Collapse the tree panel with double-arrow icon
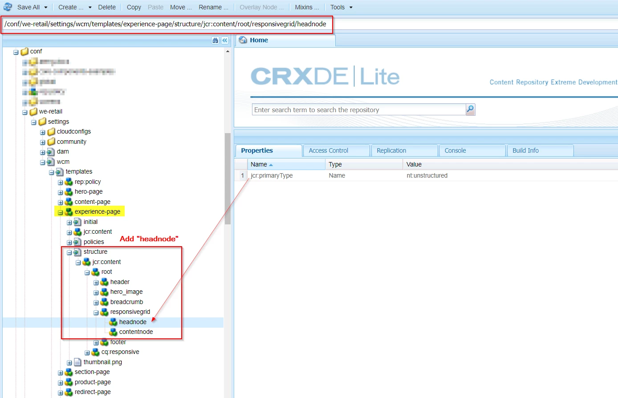The image size is (618, 398). point(225,40)
